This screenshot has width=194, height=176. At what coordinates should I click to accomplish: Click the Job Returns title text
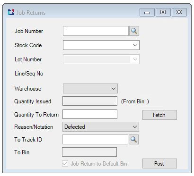point(31,13)
